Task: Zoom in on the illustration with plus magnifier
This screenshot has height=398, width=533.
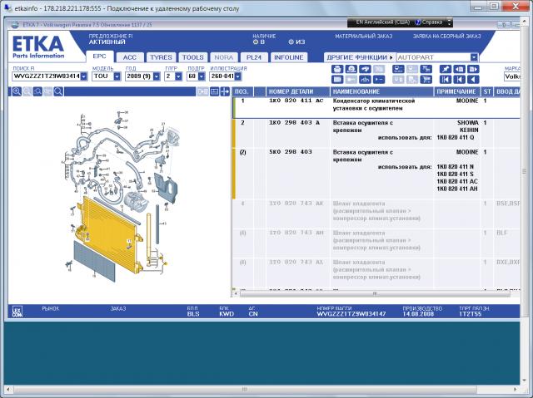Action: [x=17, y=91]
